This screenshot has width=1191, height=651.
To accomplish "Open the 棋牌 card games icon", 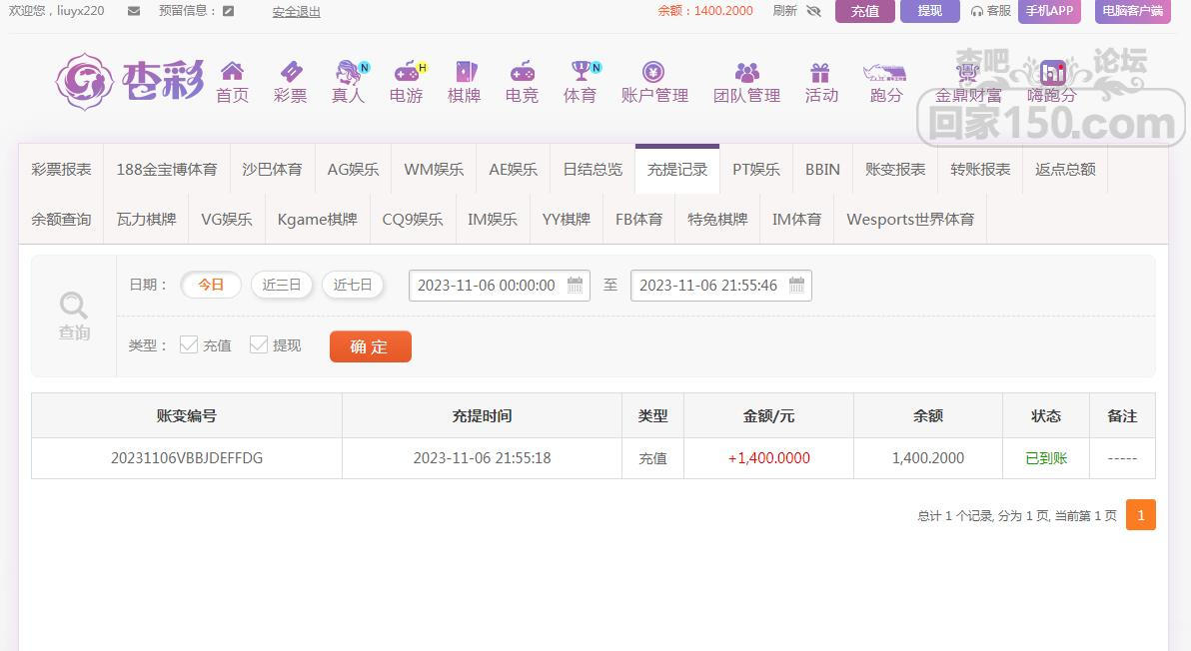I will [465, 72].
